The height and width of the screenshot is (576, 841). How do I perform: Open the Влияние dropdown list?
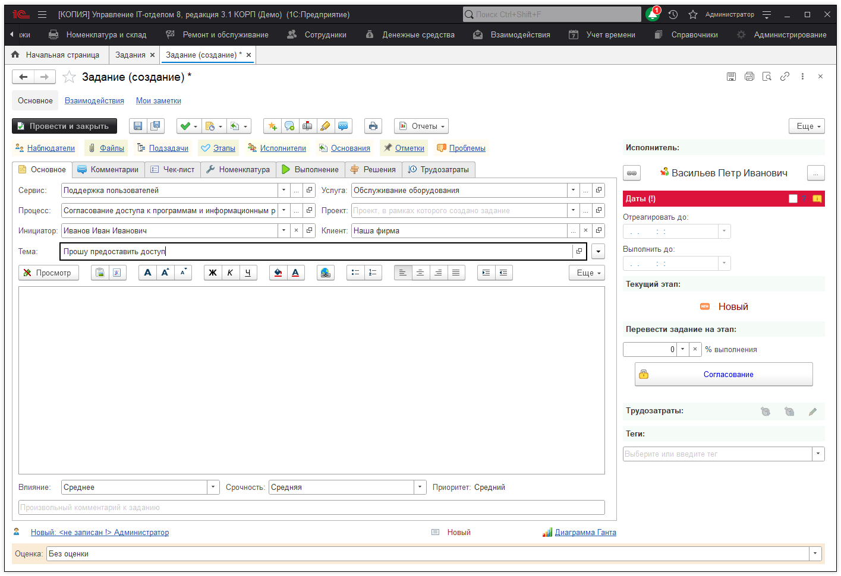(213, 488)
